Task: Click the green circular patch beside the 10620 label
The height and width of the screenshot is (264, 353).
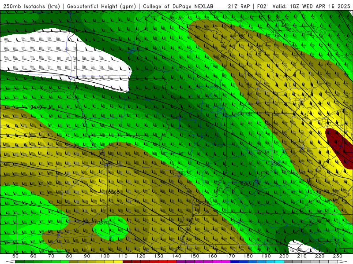Action: click(110, 228)
